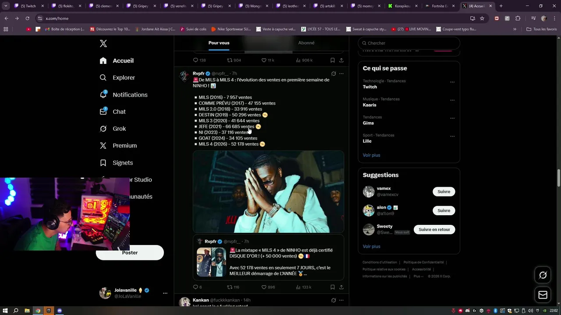Like the upper post with 11 k likes
This screenshot has height=315, width=561.
coord(268,60)
